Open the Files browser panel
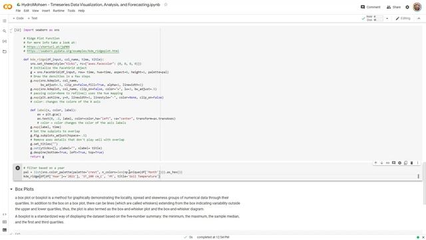The image size is (426, 240). 5,51
